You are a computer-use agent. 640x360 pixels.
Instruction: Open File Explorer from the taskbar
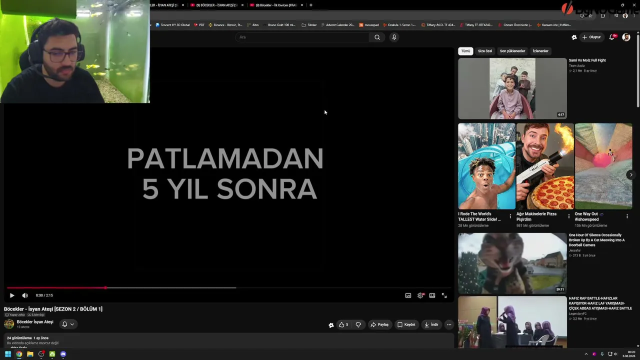(x=30, y=354)
